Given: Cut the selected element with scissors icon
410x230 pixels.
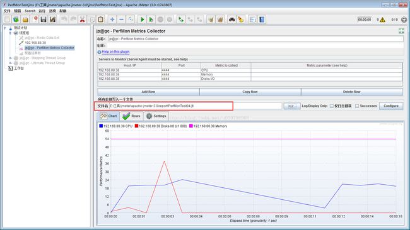Looking at the screenshot, I should click(83, 19).
